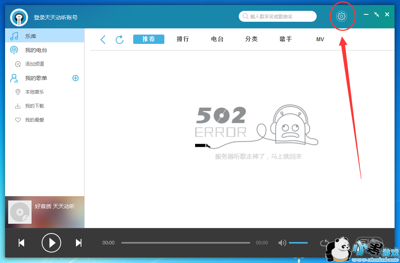Click the back arrow in navigation bar
The height and width of the screenshot is (263, 400).
coord(103,39)
